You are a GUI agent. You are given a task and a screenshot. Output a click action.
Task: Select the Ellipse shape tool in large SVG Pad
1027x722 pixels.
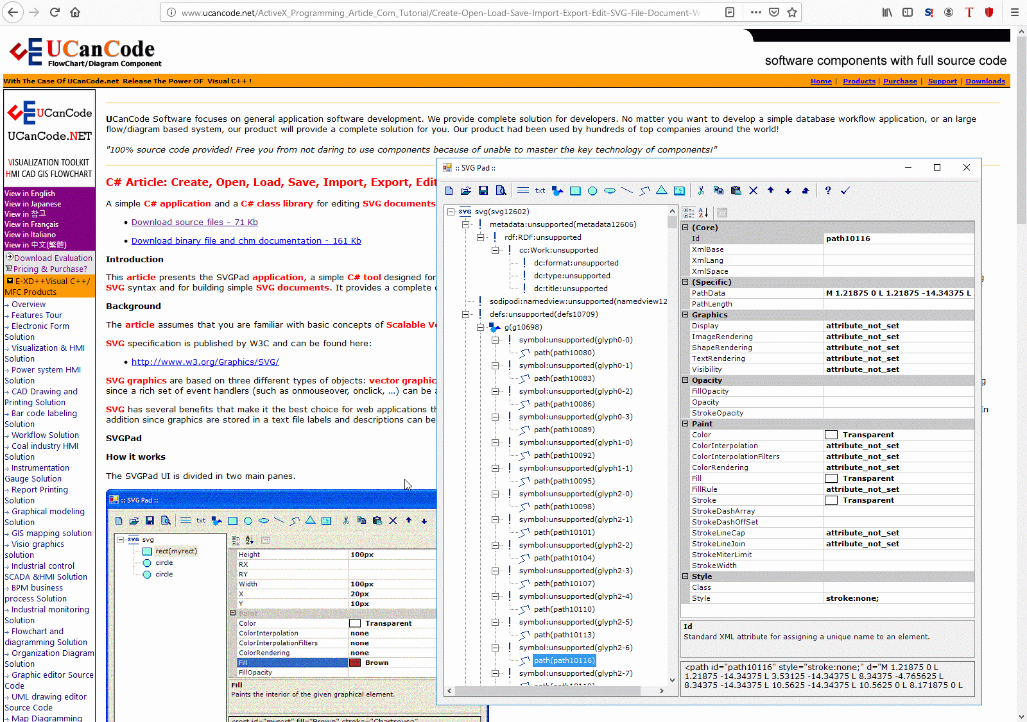610,190
